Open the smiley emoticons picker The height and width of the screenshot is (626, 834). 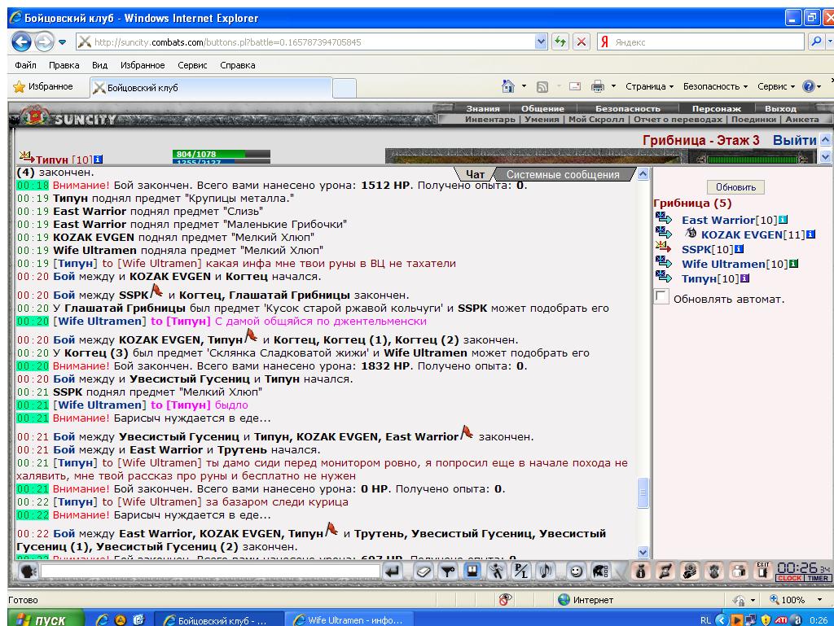tap(576, 571)
